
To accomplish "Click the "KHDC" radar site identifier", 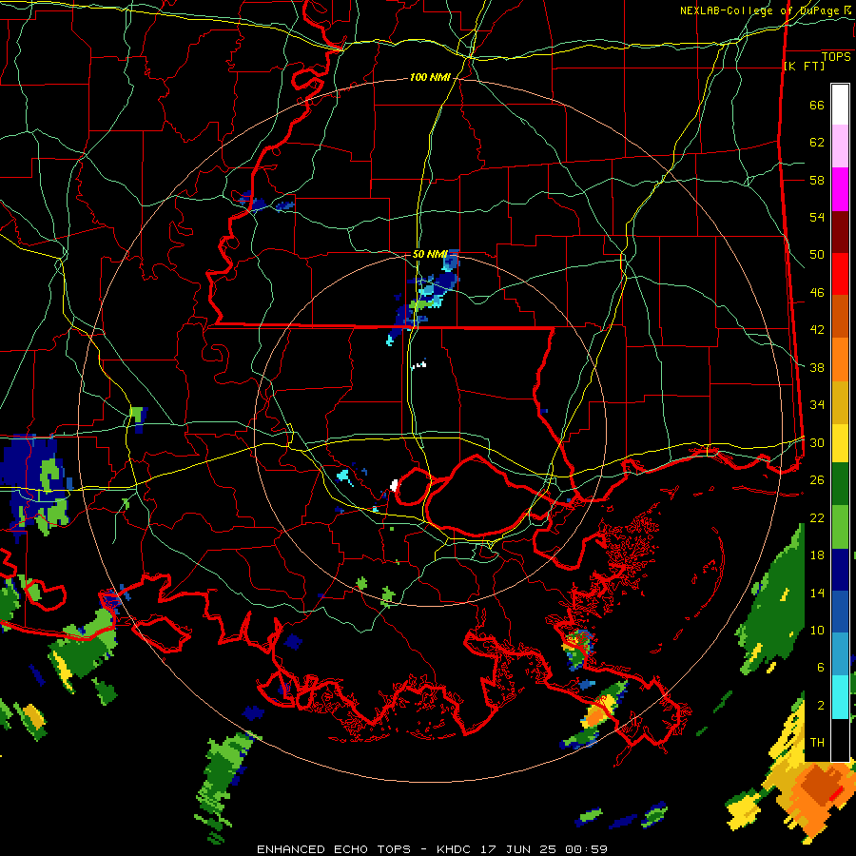I will [456, 849].
